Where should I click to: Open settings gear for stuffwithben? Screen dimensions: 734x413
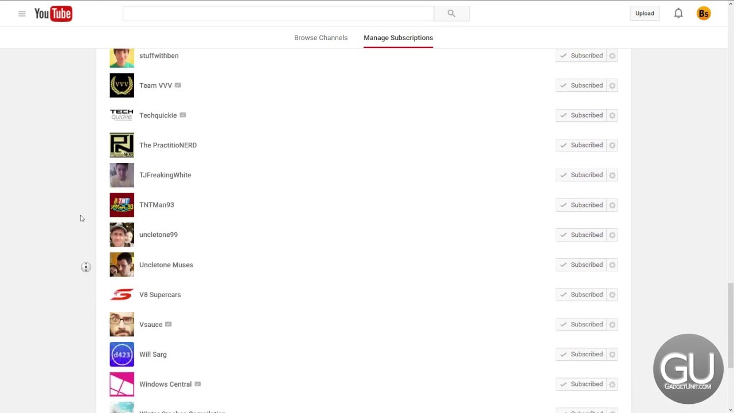[612, 56]
